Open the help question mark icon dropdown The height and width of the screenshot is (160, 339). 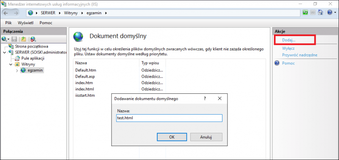(331, 13)
